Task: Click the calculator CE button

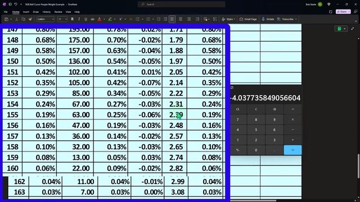Action: 237,109
